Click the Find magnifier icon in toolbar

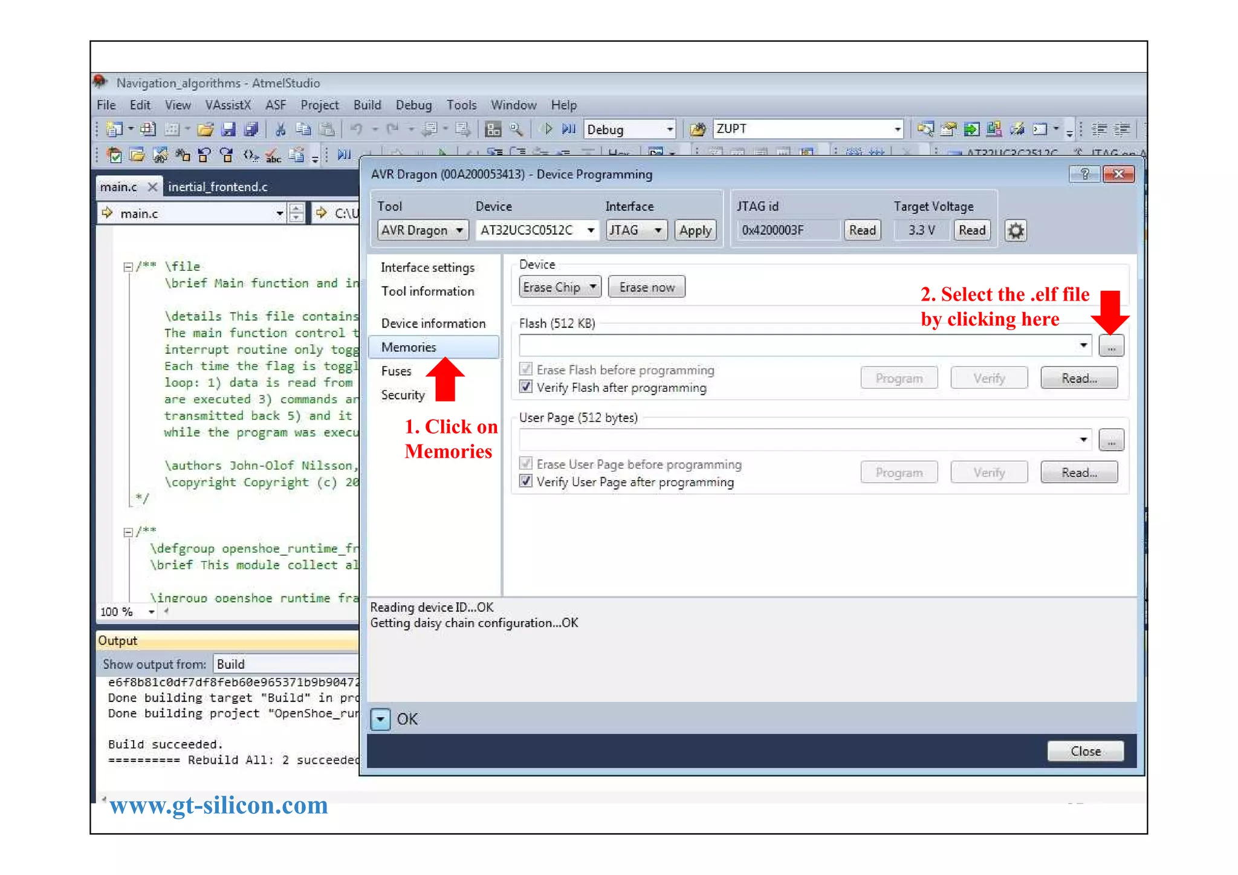(516, 129)
